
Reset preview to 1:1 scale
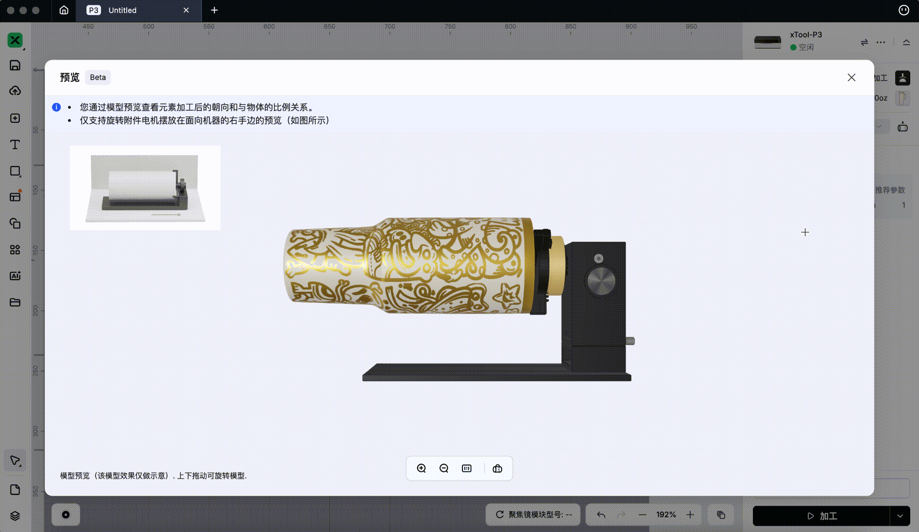[467, 468]
